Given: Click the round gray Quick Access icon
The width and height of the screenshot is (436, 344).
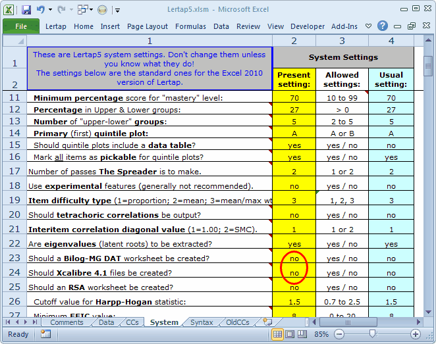Looking at the screenshot, I should (x=102, y=10).
